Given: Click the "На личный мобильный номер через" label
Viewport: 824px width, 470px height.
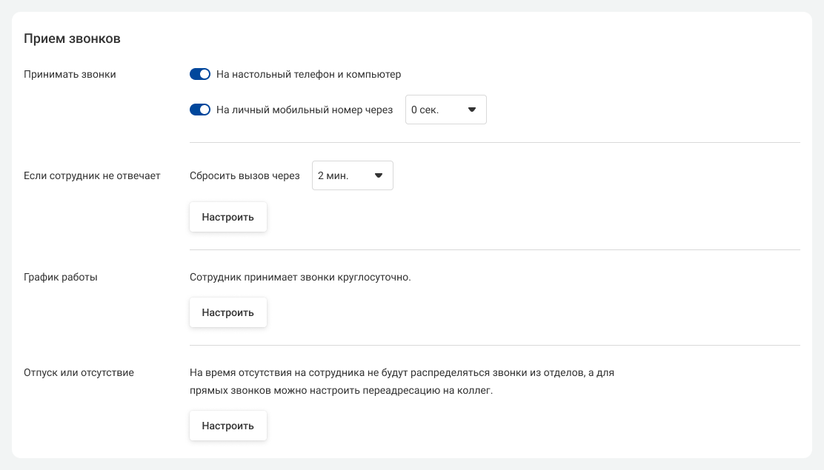Looking at the screenshot, I should coord(304,110).
